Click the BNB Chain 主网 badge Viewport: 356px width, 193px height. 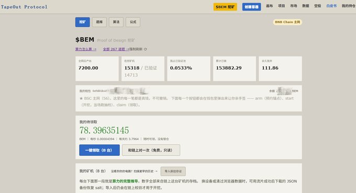pos(287,22)
